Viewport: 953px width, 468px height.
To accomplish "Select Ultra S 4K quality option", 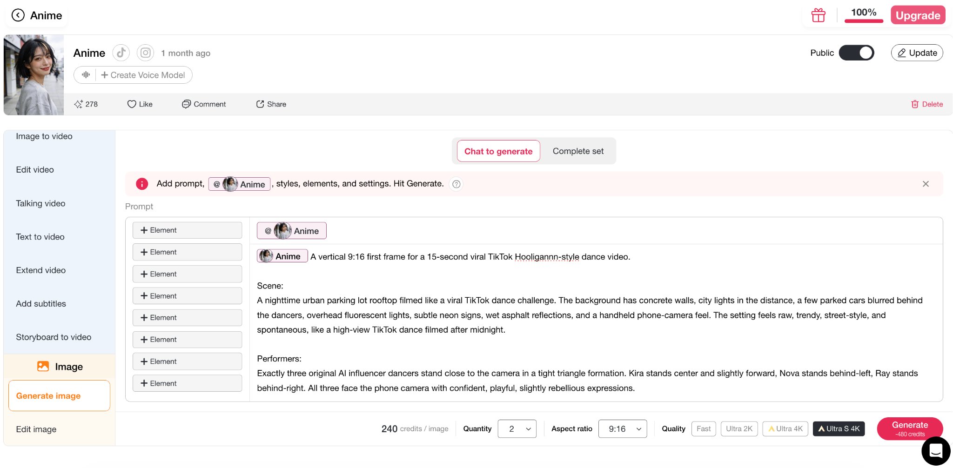I will 839,429.
